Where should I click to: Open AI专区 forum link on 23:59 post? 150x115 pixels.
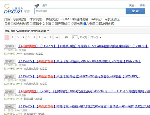pyautogui.click(x=41, y=114)
